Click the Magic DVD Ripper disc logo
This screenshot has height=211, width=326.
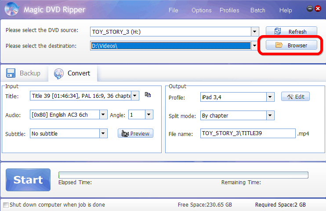12,9
